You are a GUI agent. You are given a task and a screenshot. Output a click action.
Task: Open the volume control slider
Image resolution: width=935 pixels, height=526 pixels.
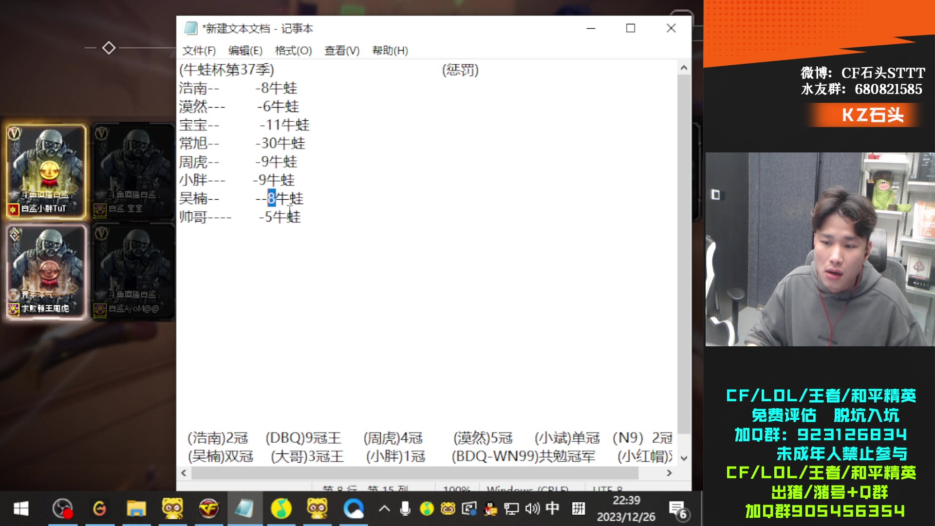533,509
